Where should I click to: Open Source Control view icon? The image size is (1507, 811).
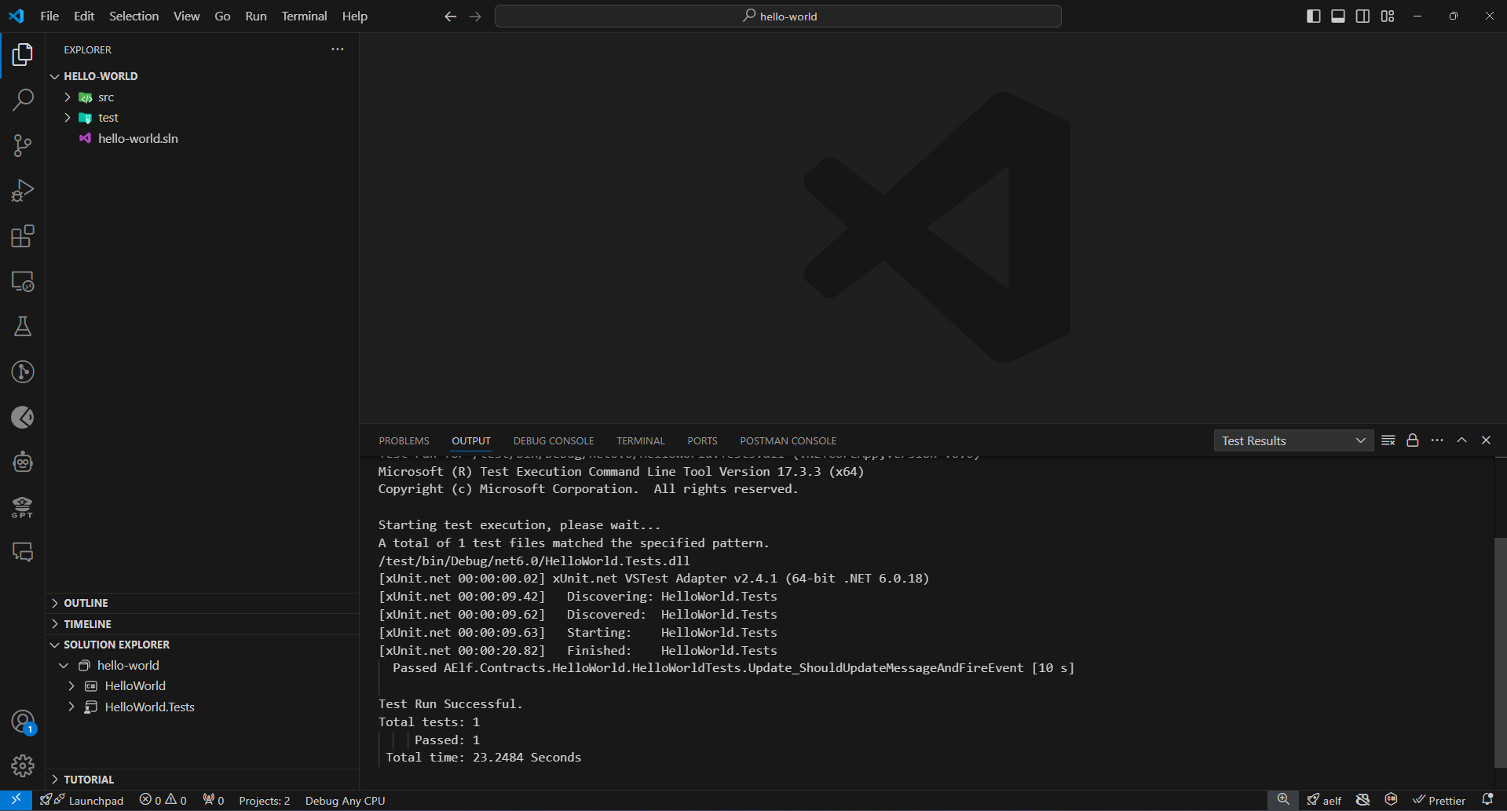click(23, 145)
